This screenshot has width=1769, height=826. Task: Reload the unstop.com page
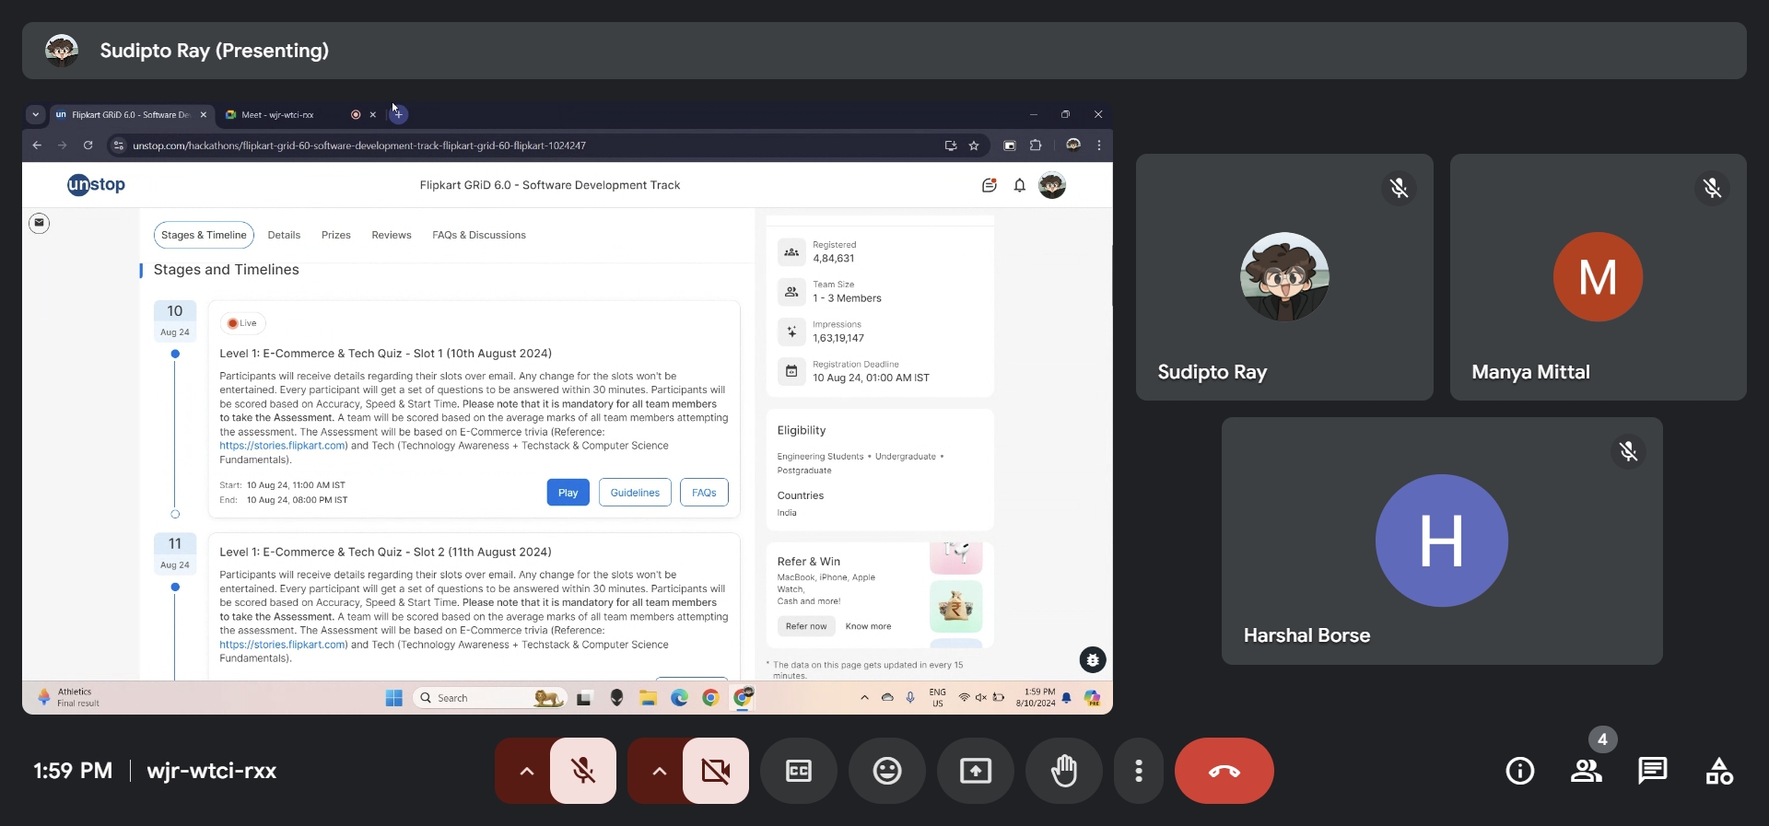coord(88,145)
